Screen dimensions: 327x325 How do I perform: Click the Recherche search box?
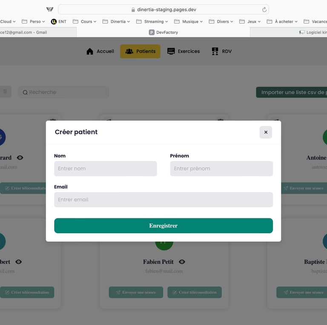coord(63,92)
